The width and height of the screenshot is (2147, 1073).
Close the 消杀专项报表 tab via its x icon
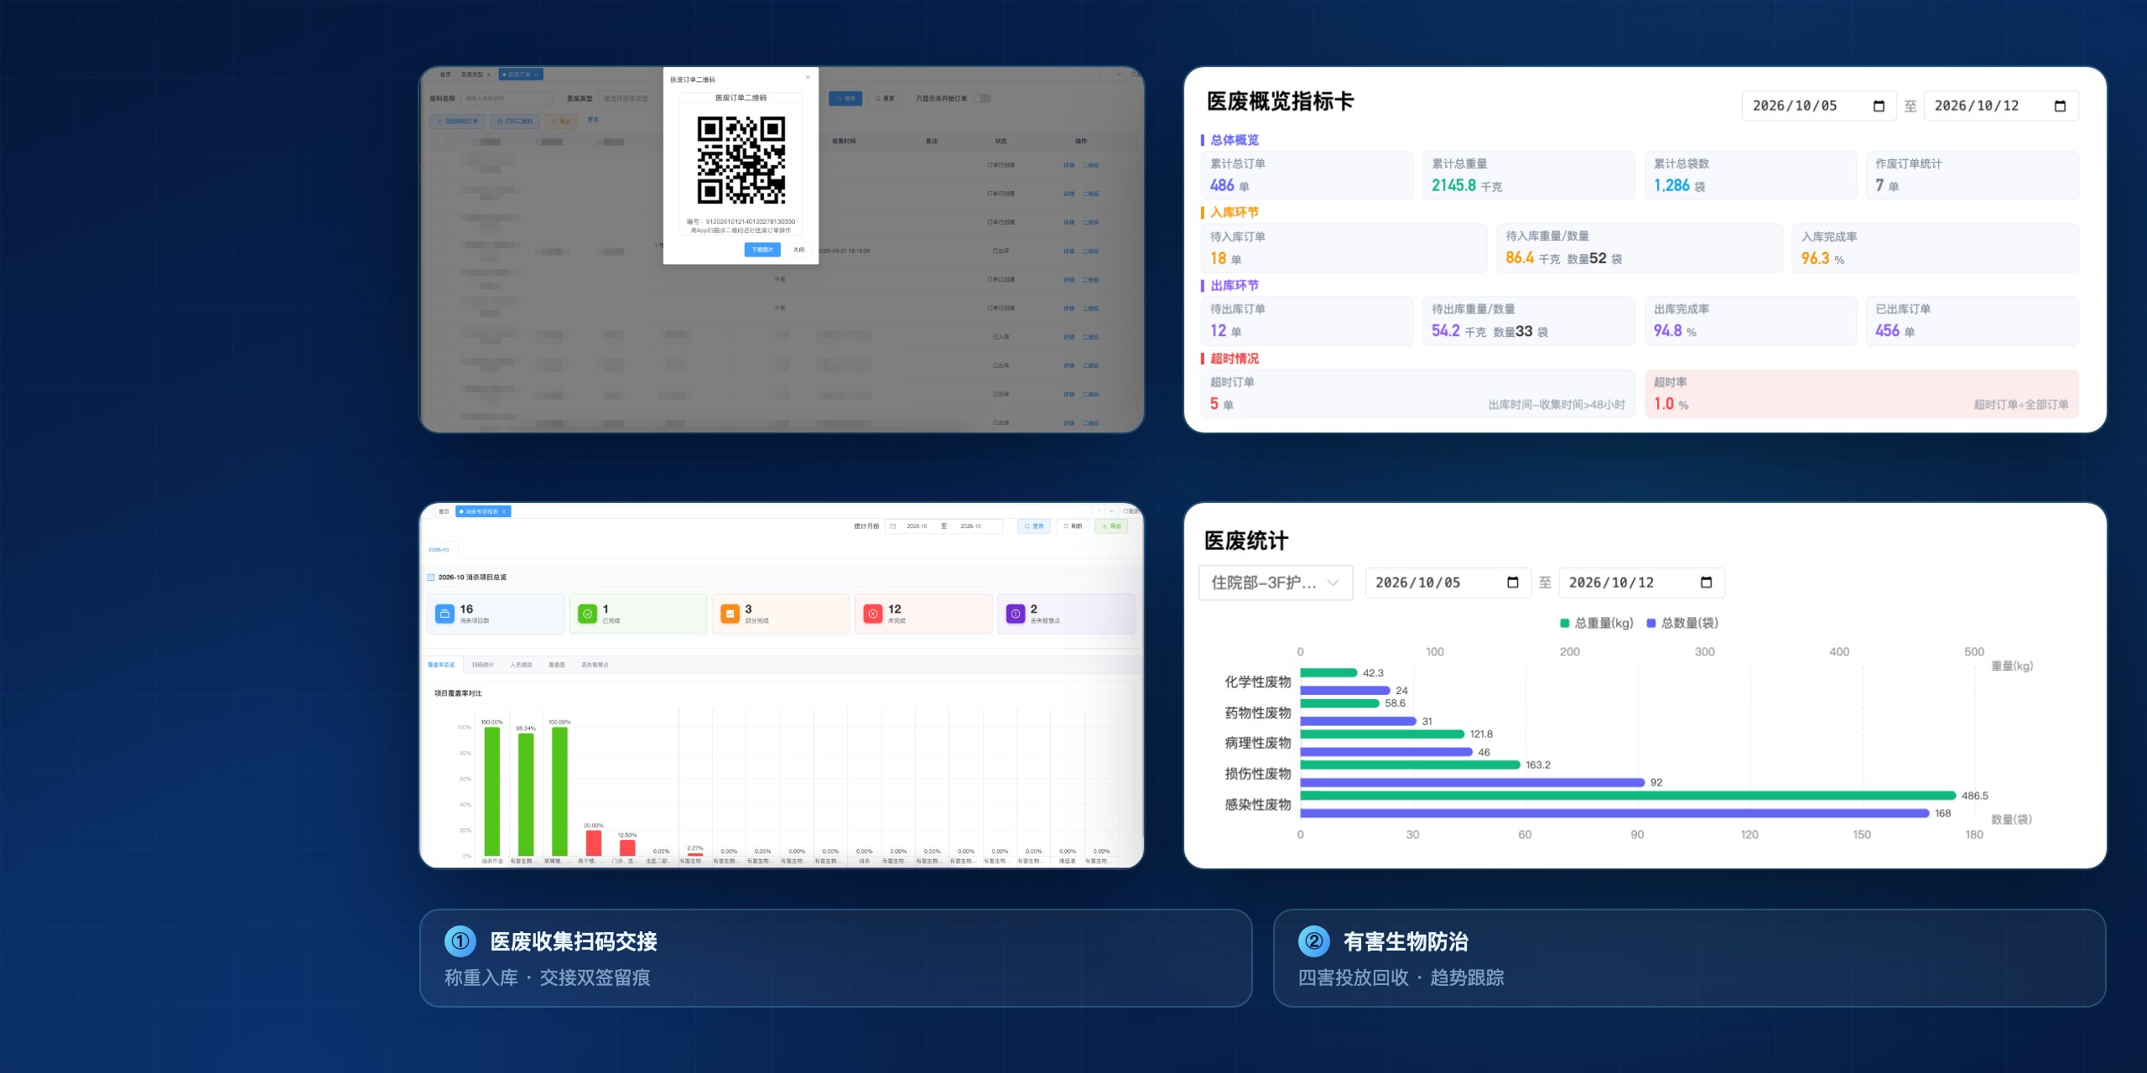[x=504, y=511]
